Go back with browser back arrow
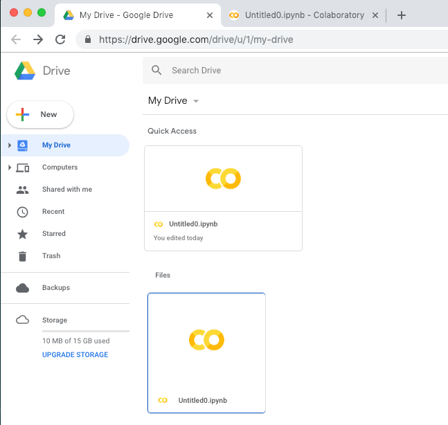The height and width of the screenshot is (425, 448). (16, 39)
